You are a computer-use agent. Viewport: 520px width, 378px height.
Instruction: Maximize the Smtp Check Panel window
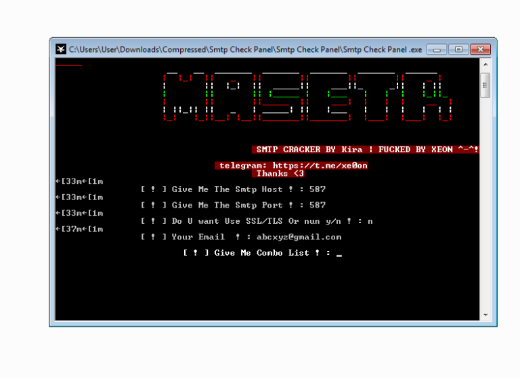[458, 49]
